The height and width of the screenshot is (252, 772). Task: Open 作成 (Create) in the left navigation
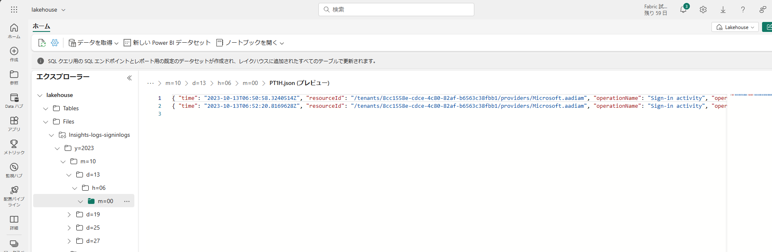click(14, 54)
